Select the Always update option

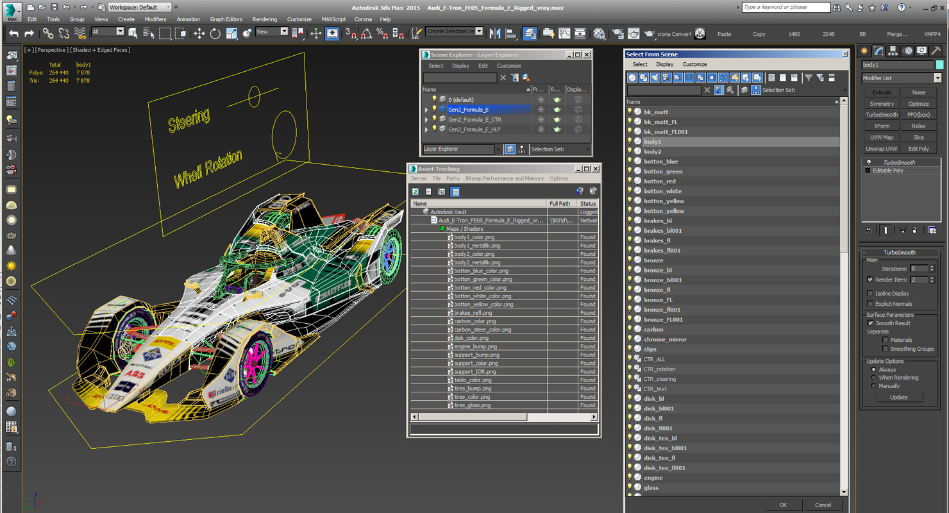coord(873,369)
